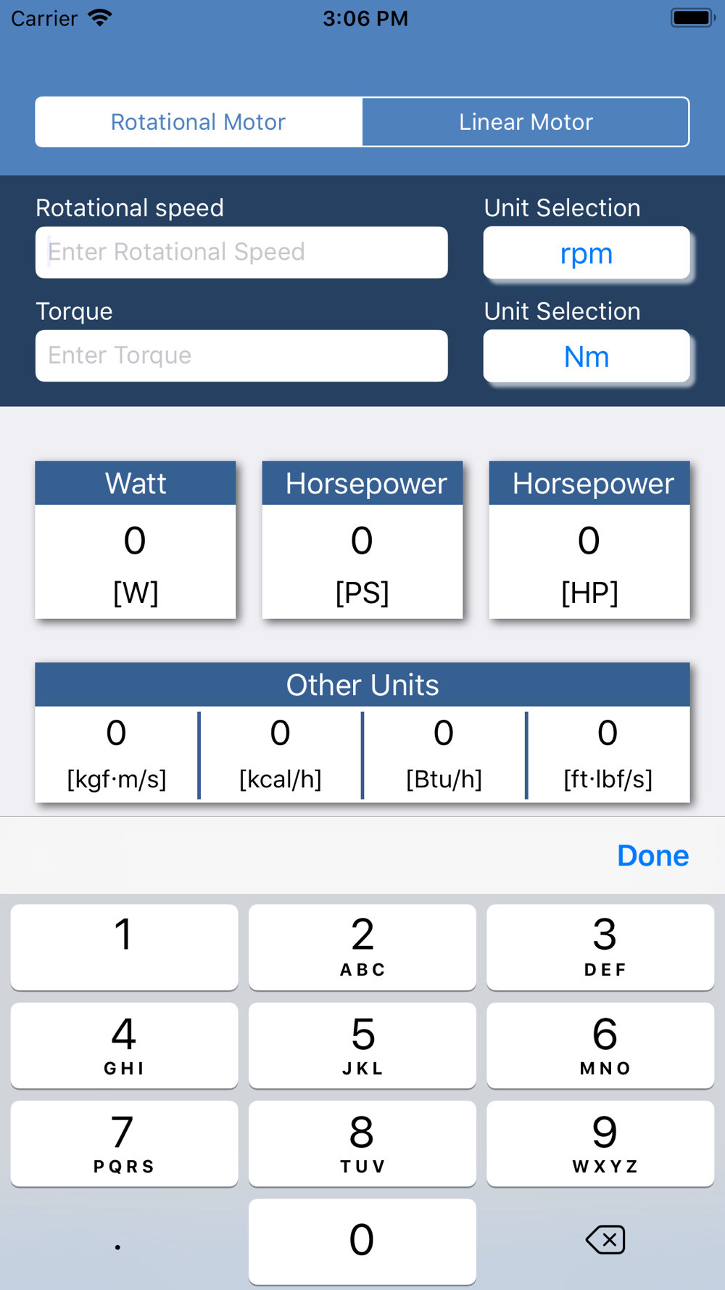Tap the decimal point key

[118, 1241]
